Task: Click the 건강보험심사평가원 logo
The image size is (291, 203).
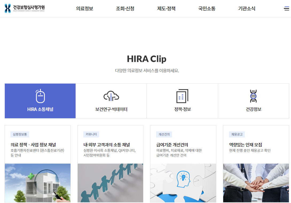Action: (x=25, y=8)
